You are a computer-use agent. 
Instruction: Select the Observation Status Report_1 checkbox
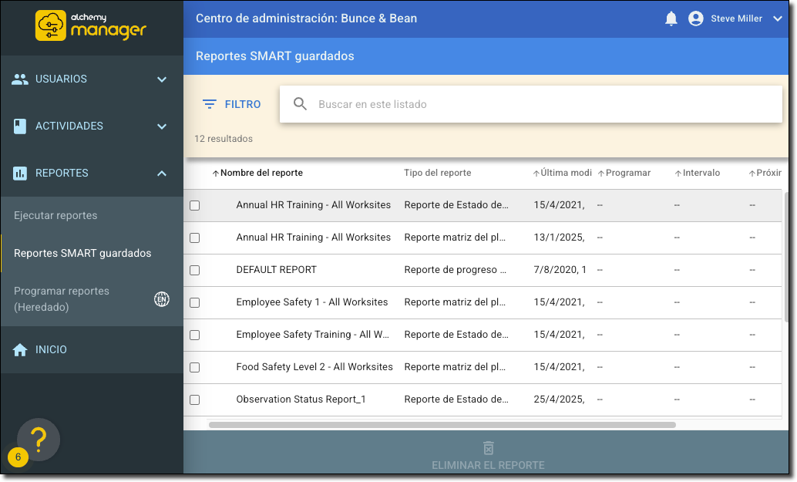click(195, 400)
